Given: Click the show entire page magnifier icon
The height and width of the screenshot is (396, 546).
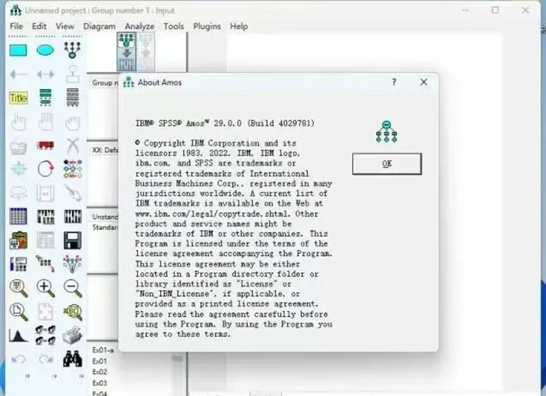Looking at the screenshot, I should pos(18,312).
